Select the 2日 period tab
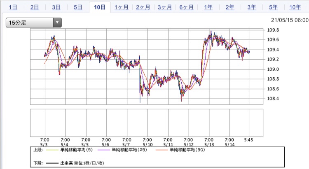 pyautogui.click(x=35, y=7)
